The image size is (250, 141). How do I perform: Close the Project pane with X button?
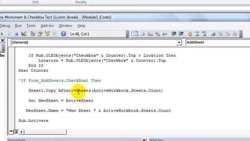click(2, 40)
